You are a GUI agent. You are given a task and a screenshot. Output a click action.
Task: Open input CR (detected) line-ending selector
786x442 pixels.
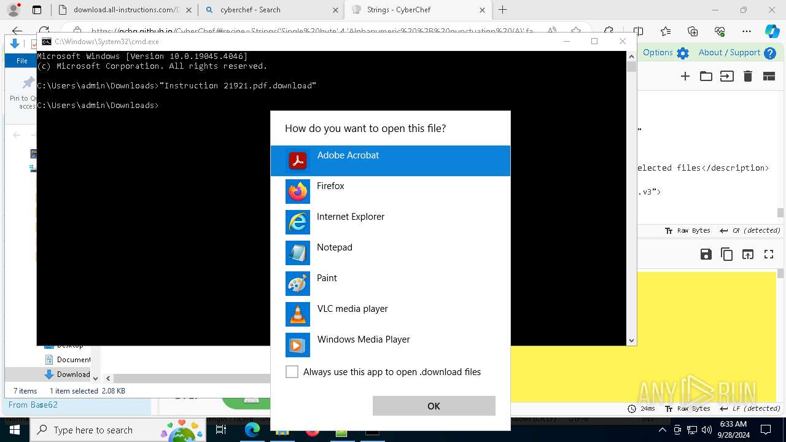750,231
